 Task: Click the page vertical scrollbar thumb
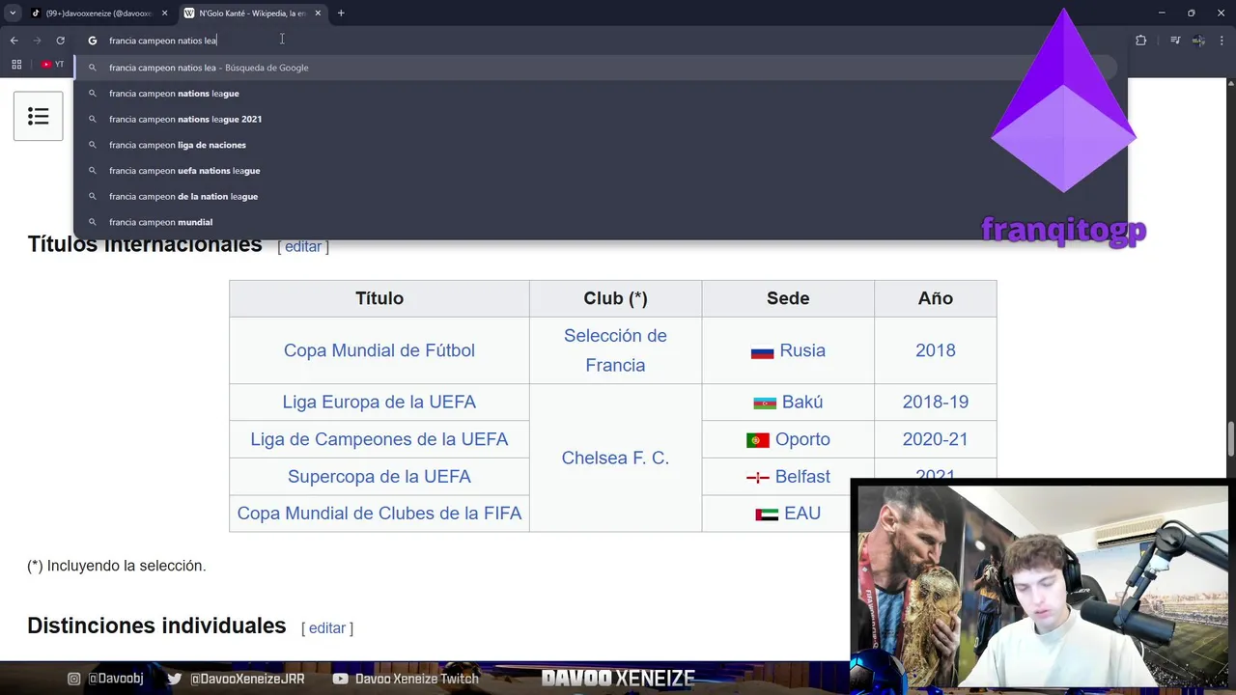pos(1230,439)
